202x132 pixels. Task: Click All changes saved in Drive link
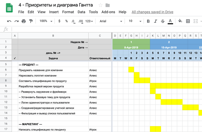point(153,12)
